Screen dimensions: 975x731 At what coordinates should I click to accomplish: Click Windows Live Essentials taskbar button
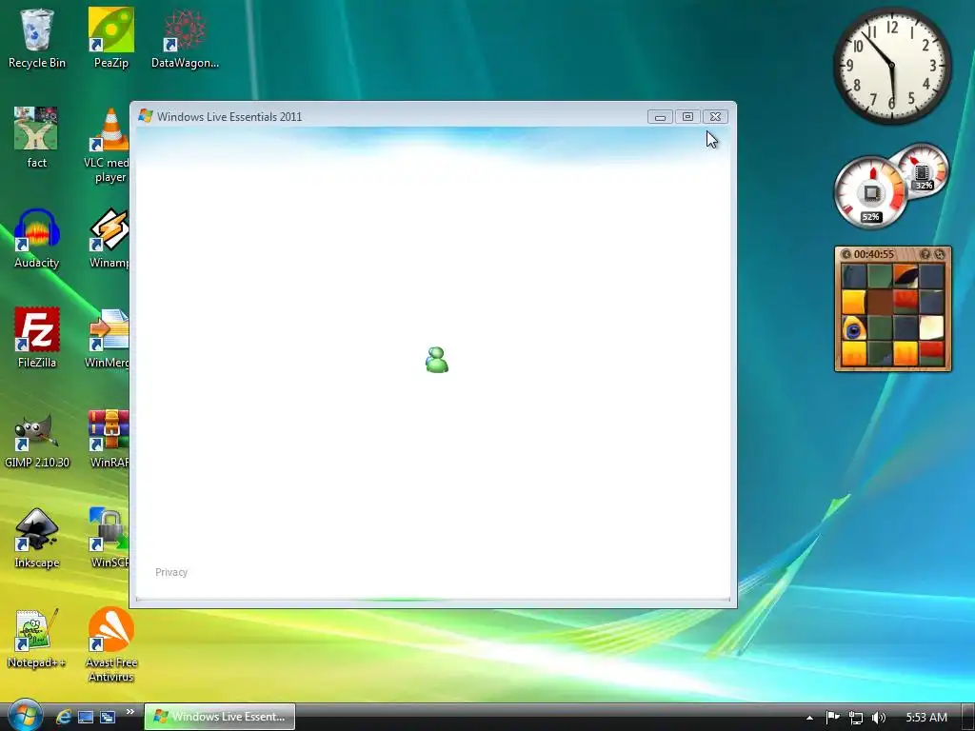tap(220, 717)
